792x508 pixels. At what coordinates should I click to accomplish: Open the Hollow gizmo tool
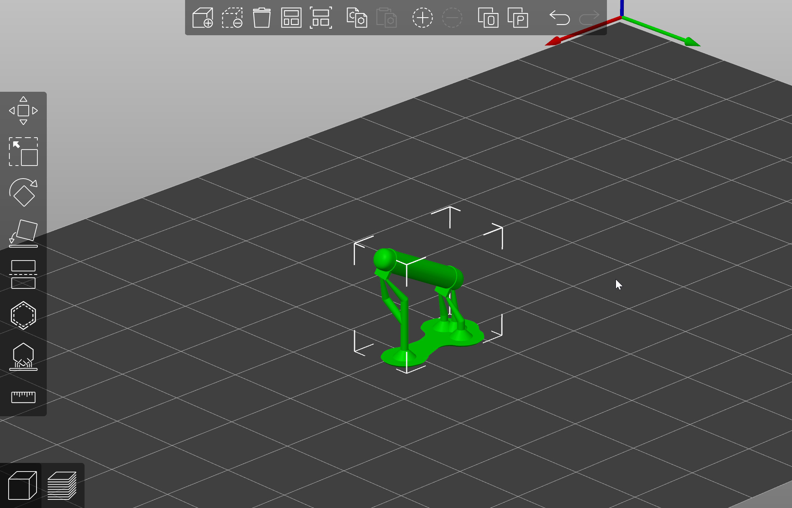(23, 315)
